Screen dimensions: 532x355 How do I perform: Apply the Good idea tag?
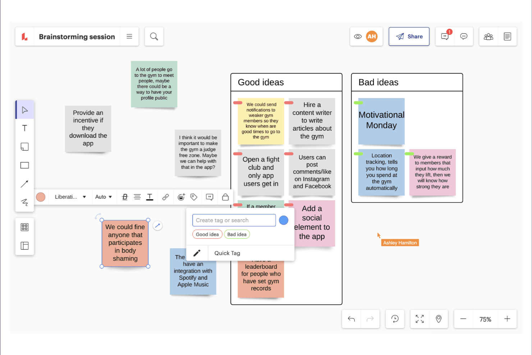coord(207,234)
